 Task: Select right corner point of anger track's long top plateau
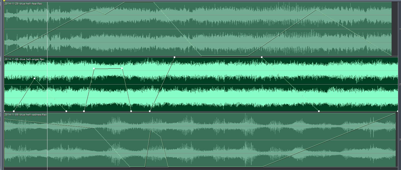pos(262,58)
